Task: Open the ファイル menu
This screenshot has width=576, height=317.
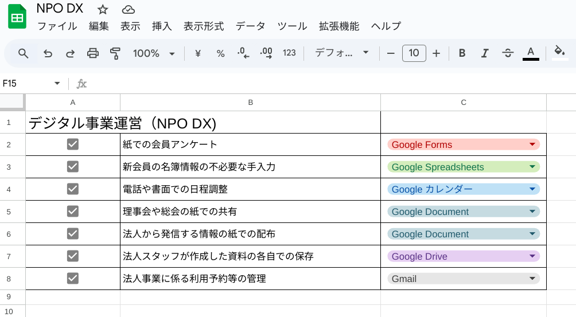Action: click(57, 26)
